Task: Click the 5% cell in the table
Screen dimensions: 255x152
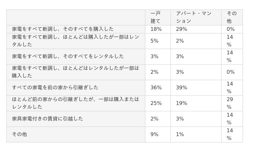Action: [158, 41]
